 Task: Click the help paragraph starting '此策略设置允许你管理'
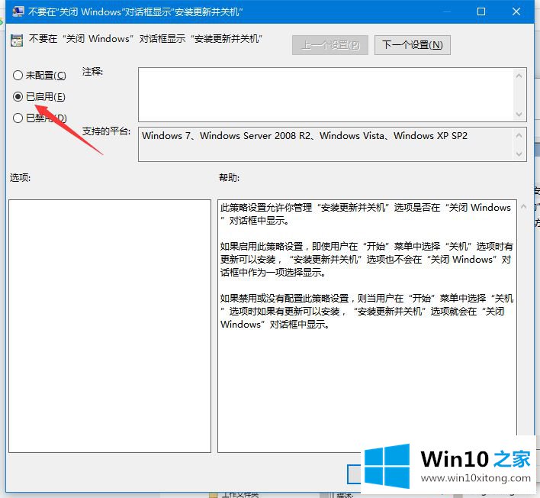(365, 214)
